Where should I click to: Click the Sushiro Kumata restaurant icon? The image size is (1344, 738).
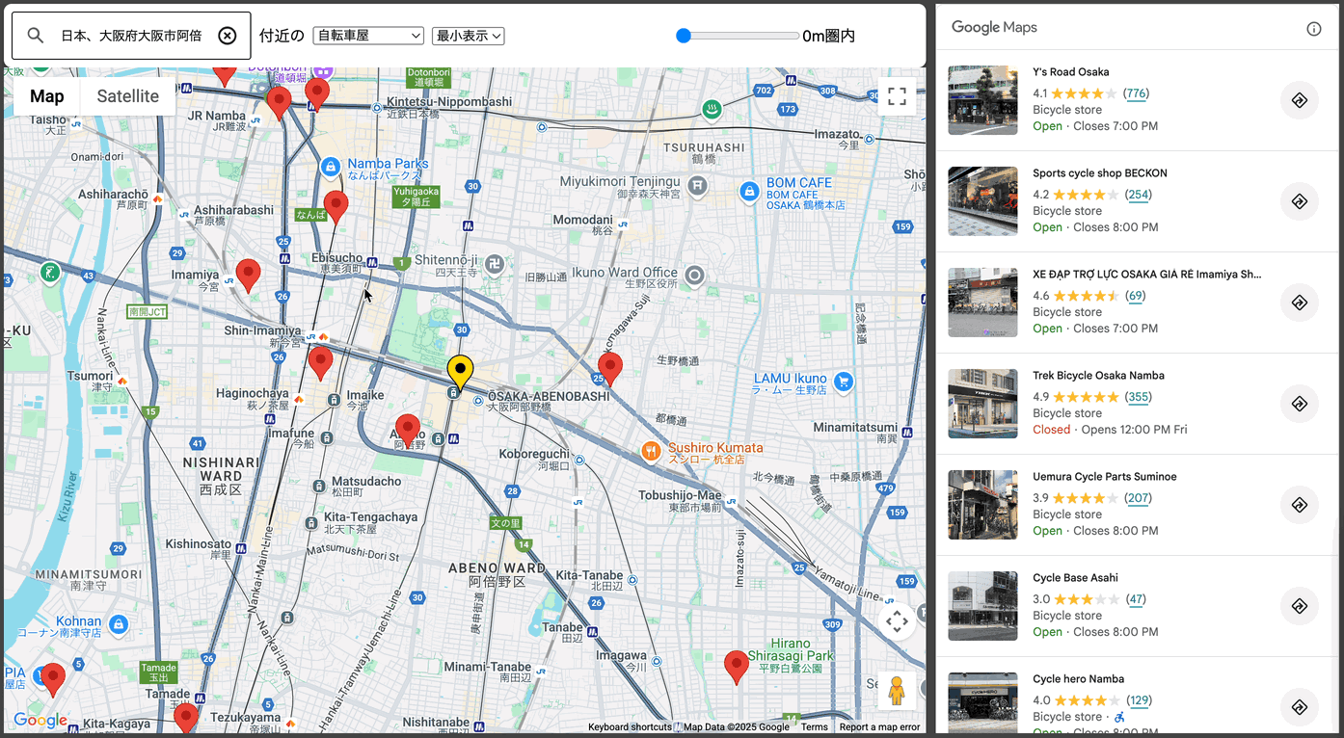click(x=652, y=451)
